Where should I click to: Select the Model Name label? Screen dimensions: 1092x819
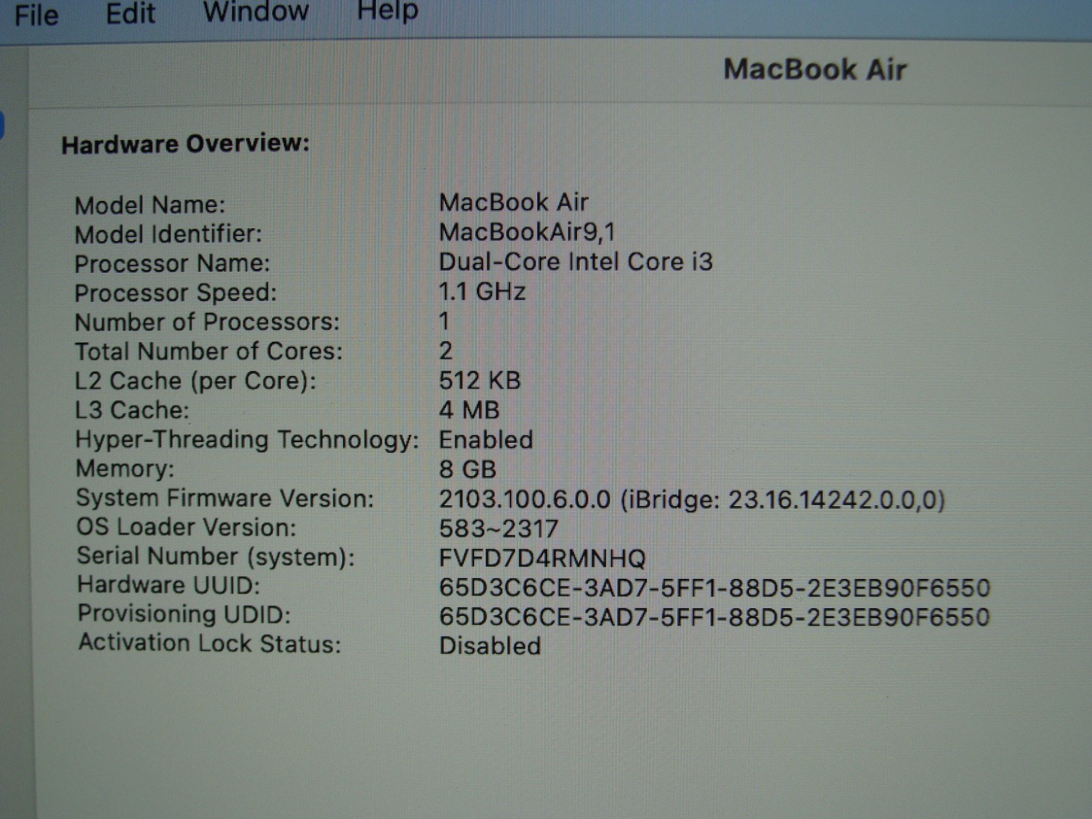[x=150, y=205]
